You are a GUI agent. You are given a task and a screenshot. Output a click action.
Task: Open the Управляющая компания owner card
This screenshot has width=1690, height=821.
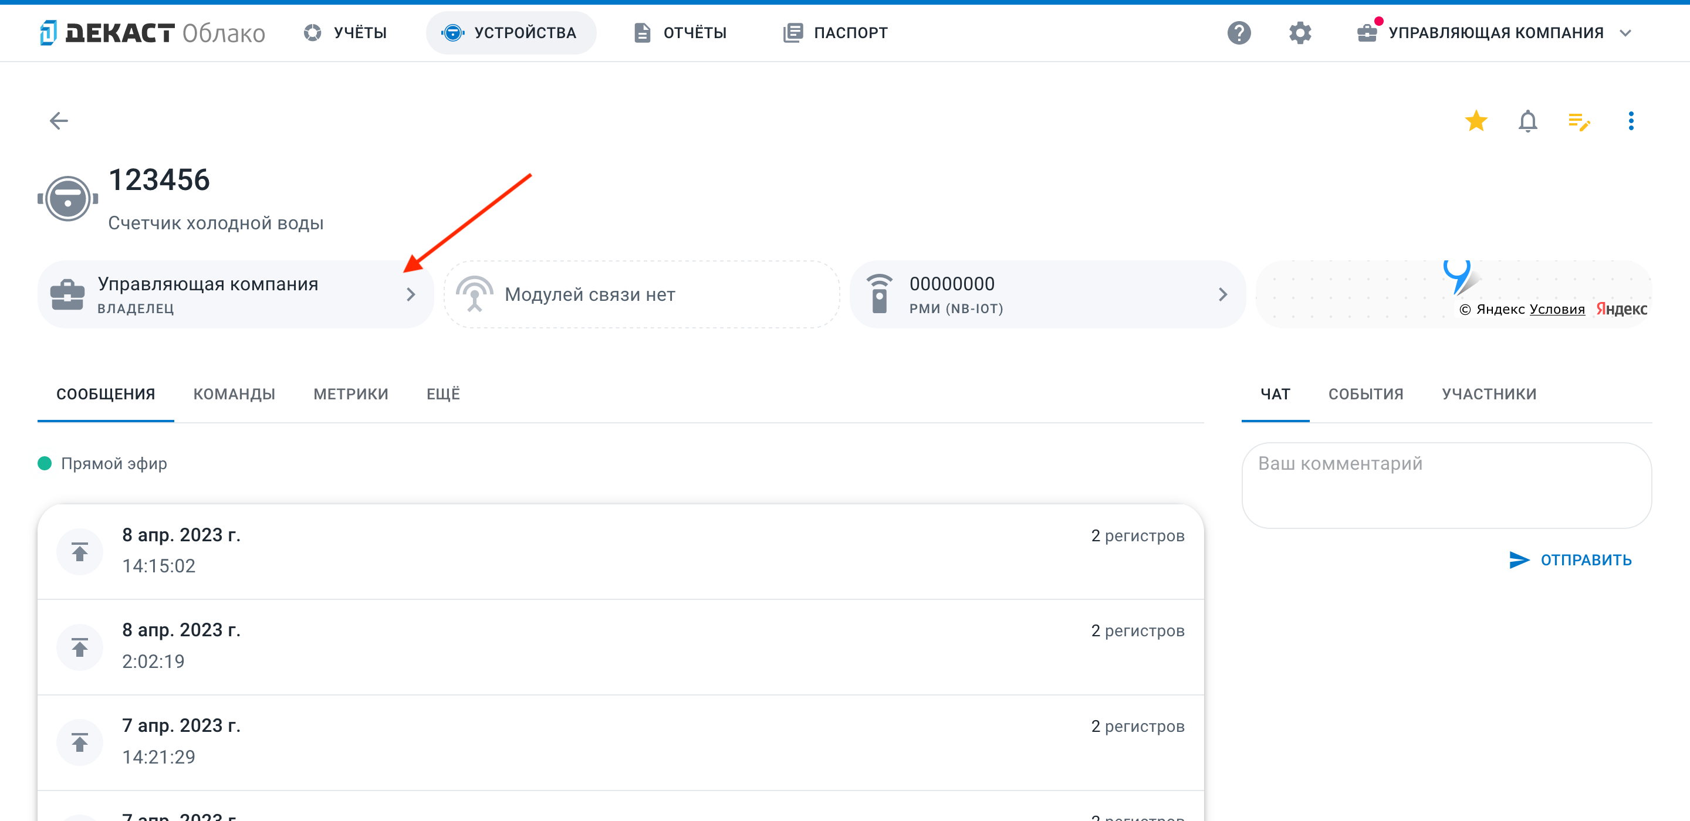(235, 294)
